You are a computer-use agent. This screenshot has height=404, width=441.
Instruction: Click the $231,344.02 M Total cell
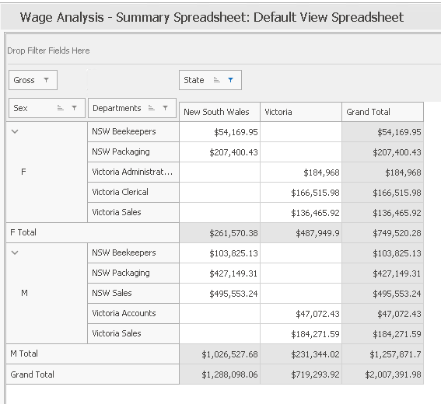click(x=301, y=354)
